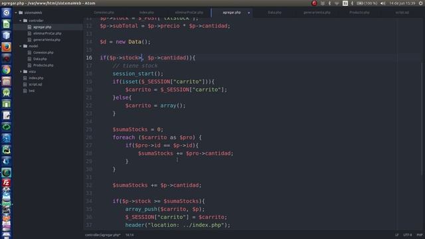The width and height of the screenshot is (425, 239).
Task: Switch to the Producto.php tab
Action: (359, 13)
